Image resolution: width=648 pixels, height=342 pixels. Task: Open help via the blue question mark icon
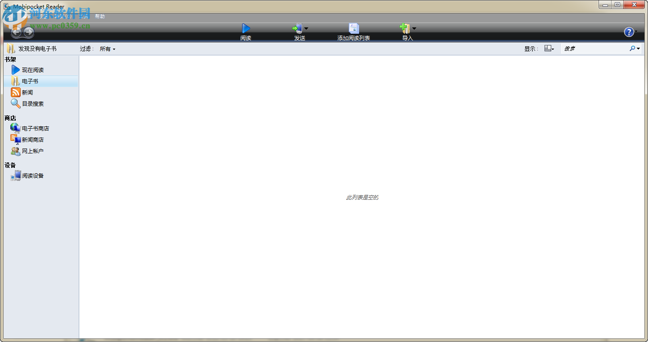[629, 32]
